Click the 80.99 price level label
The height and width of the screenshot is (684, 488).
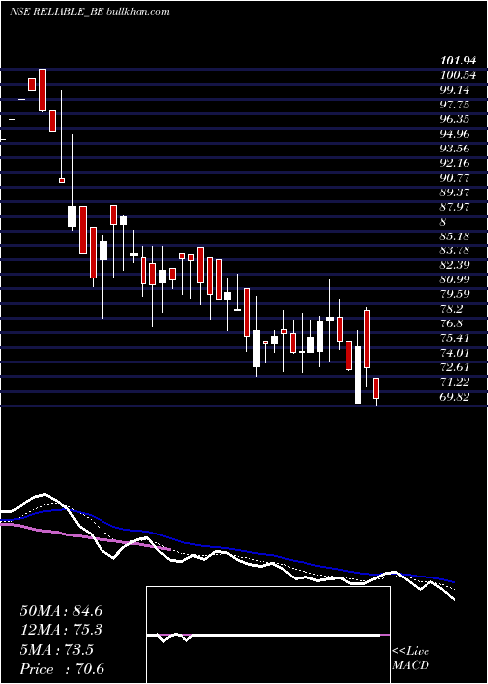[x=455, y=279]
